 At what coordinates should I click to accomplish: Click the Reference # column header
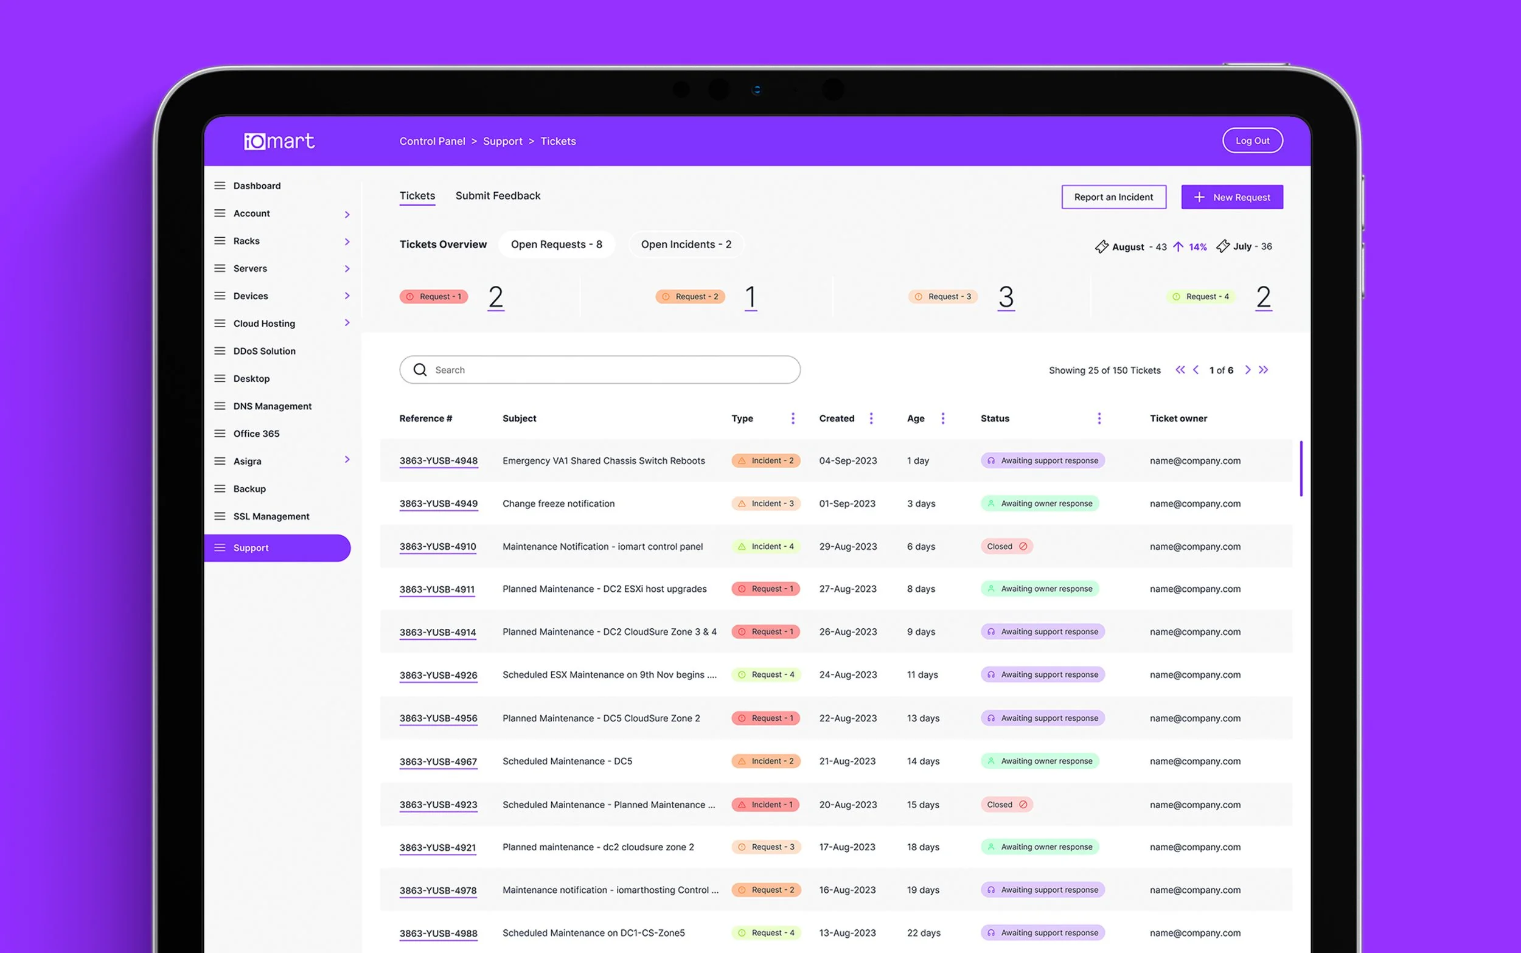pos(425,418)
